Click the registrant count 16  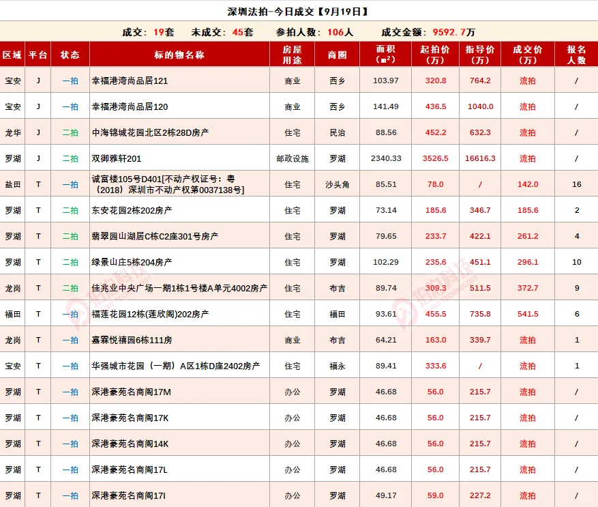577,184
